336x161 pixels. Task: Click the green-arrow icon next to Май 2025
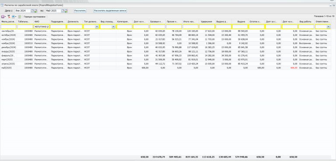[66, 11]
